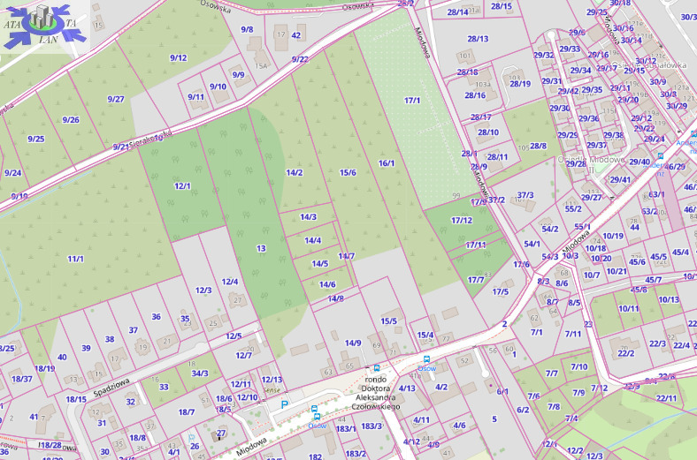Click the bus stop icon above the rondo label
This screenshot has height=460, width=697.
377,367
